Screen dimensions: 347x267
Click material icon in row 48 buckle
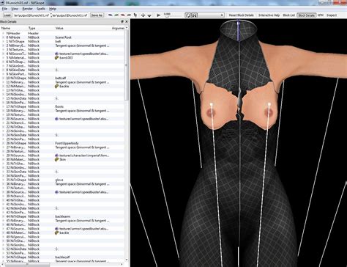57,233
